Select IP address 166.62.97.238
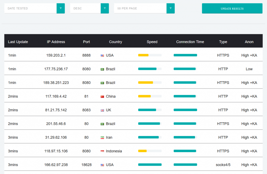 pos(56,165)
